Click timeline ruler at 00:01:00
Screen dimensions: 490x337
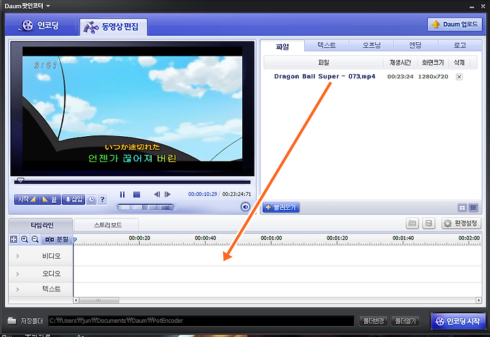click(272, 238)
